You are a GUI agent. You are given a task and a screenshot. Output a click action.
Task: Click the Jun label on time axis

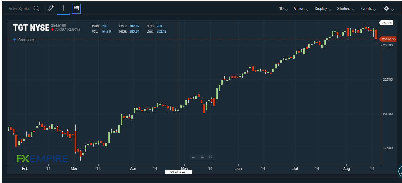pyautogui.click(x=238, y=168)
